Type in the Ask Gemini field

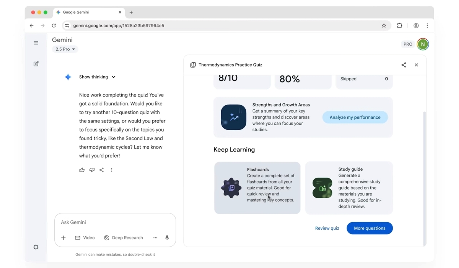(115, 222)
